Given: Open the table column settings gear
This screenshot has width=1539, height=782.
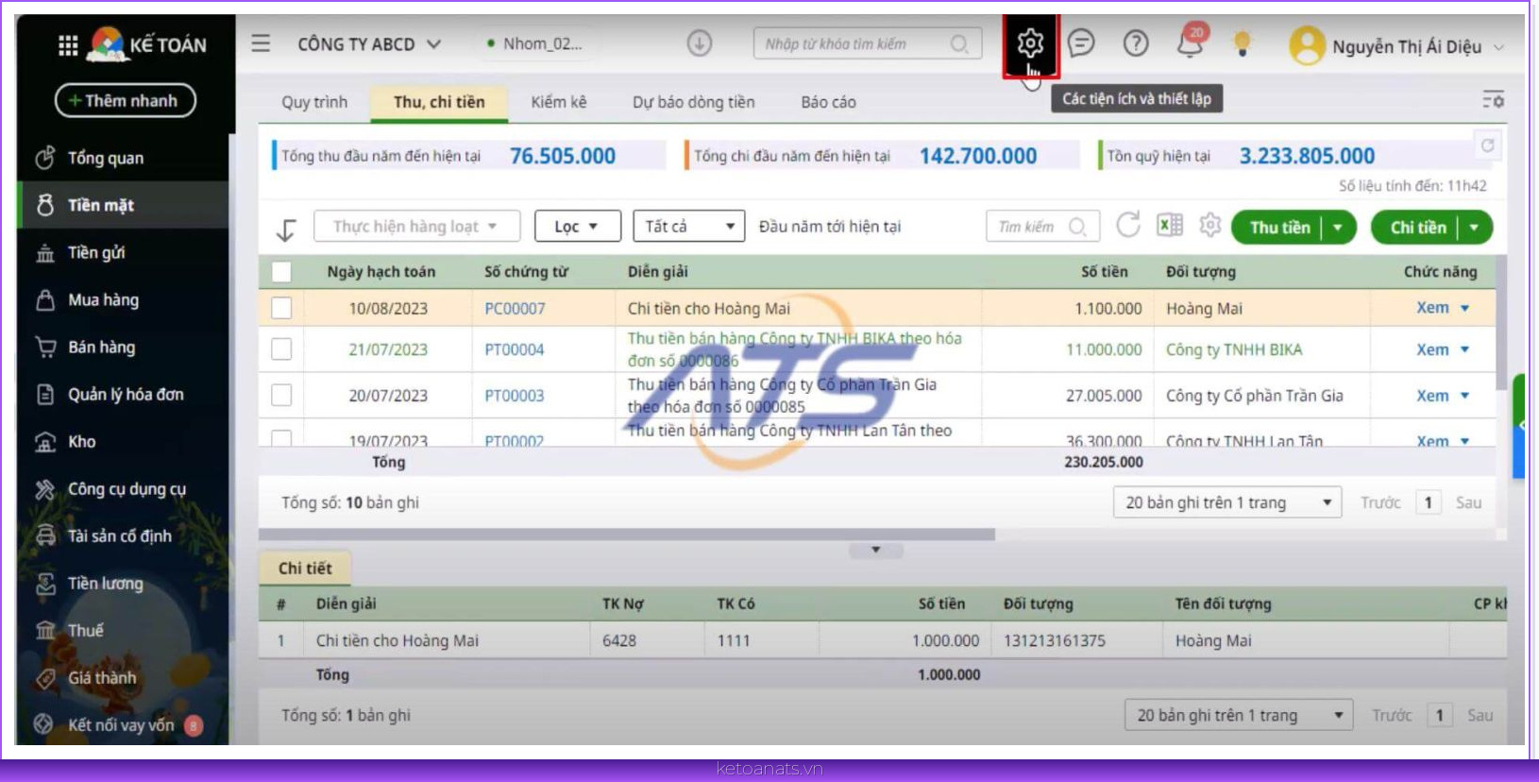Looking at the screenshot, I should 1210,226.
